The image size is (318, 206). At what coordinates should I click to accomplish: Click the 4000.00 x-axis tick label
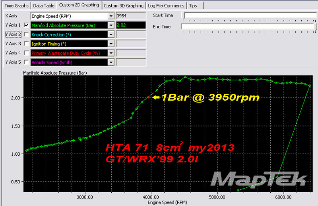coord(151,197)
